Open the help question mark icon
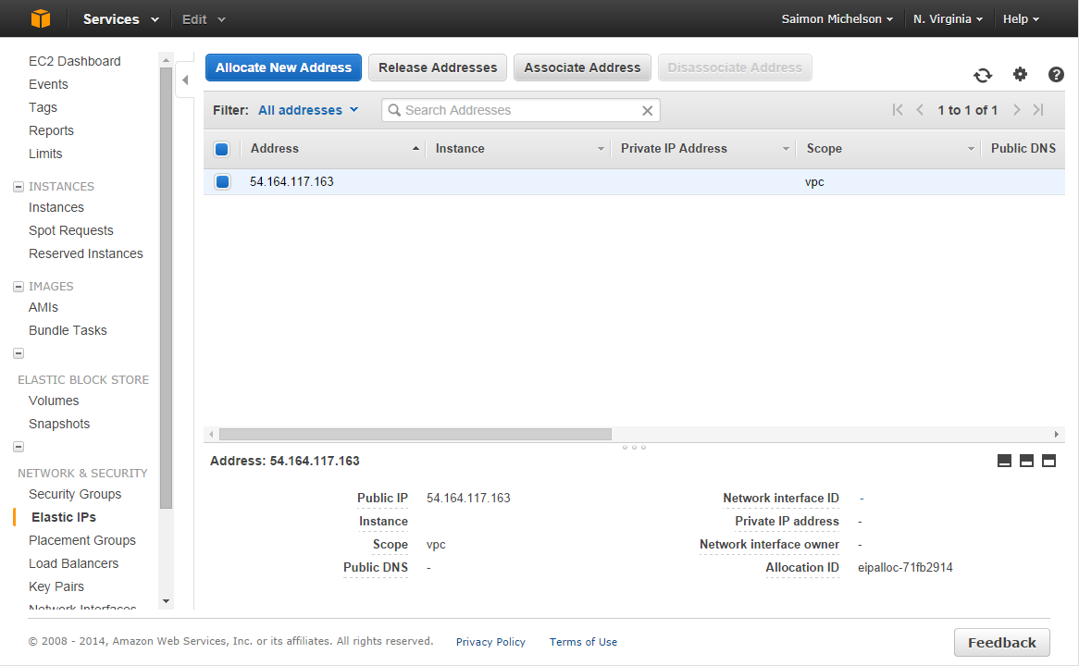 tap(1056, 74)
